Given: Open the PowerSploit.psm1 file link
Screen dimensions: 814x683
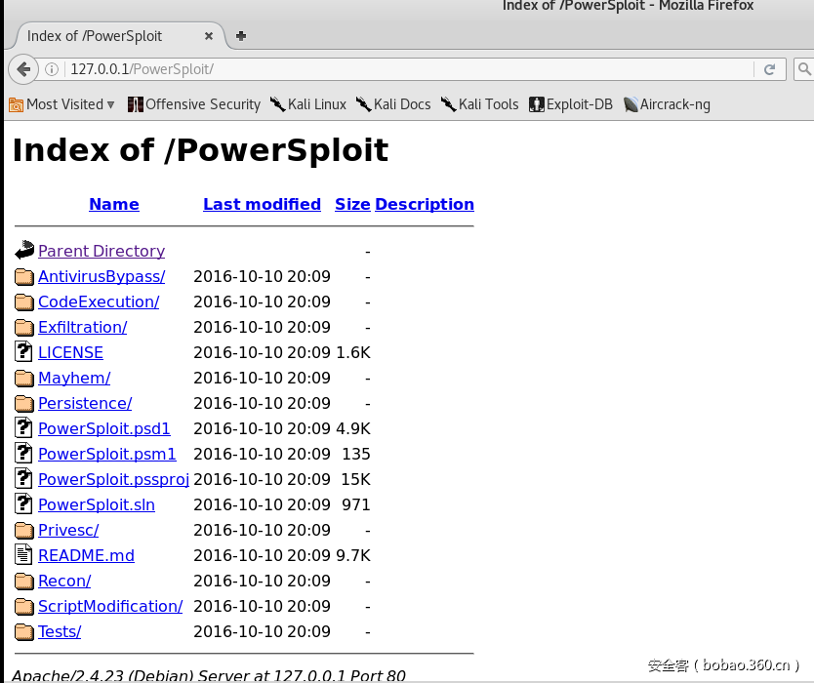Looking at the screenshot, I should [106, 454].
